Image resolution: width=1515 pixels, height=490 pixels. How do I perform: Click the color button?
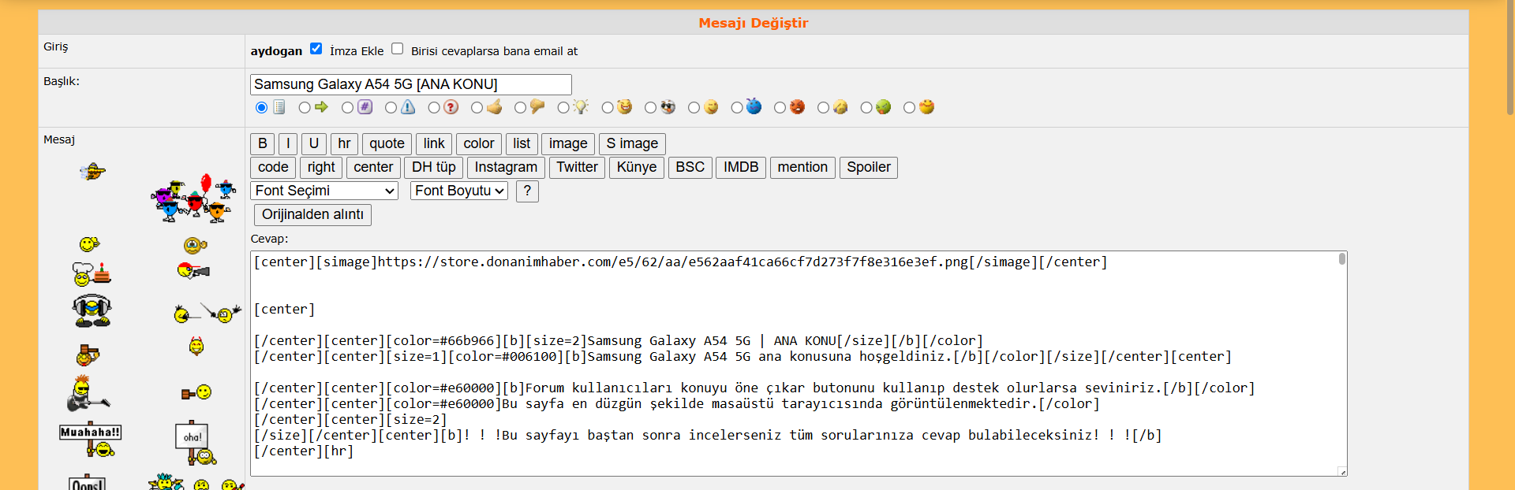(x=479, y=143)
